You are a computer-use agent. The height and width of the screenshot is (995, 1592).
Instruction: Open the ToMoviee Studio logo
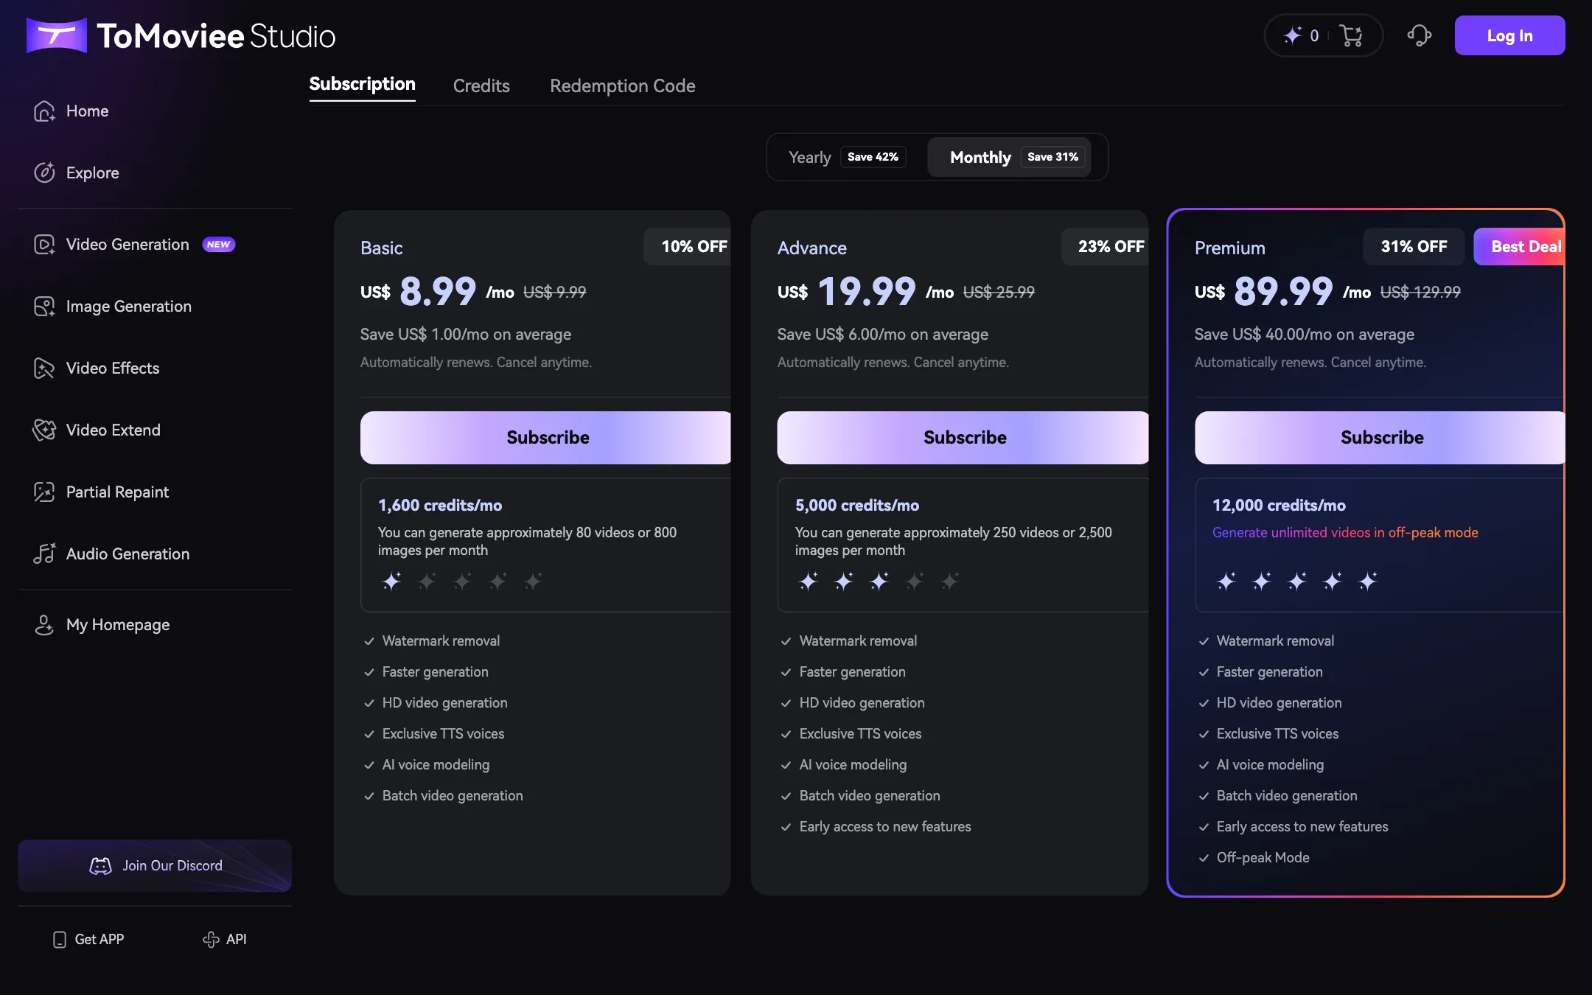tap(181, 35)
